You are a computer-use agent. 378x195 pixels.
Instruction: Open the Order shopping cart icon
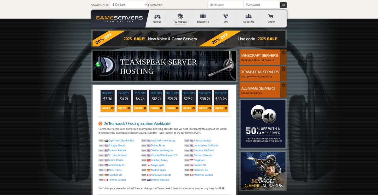pos(271,16)
